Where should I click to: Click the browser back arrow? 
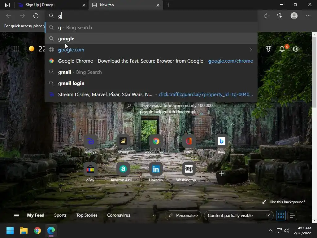point(8,16)
